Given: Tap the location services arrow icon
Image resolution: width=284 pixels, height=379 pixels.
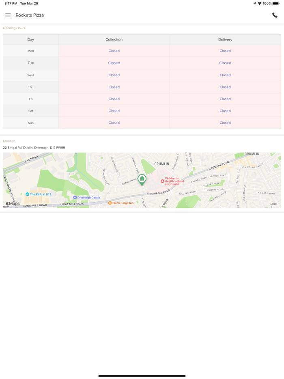Looking at the screenshot, I should click(x=255, y=3).
